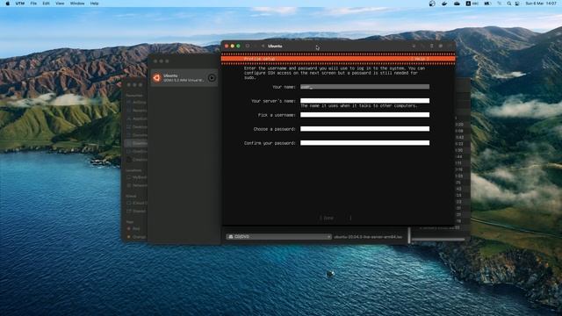
Task: Click the first round status icon in the menu bar
Action: [432, 4]
